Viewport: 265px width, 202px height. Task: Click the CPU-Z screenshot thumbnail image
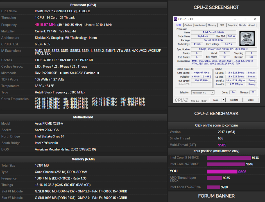click(x=216, y=59)
